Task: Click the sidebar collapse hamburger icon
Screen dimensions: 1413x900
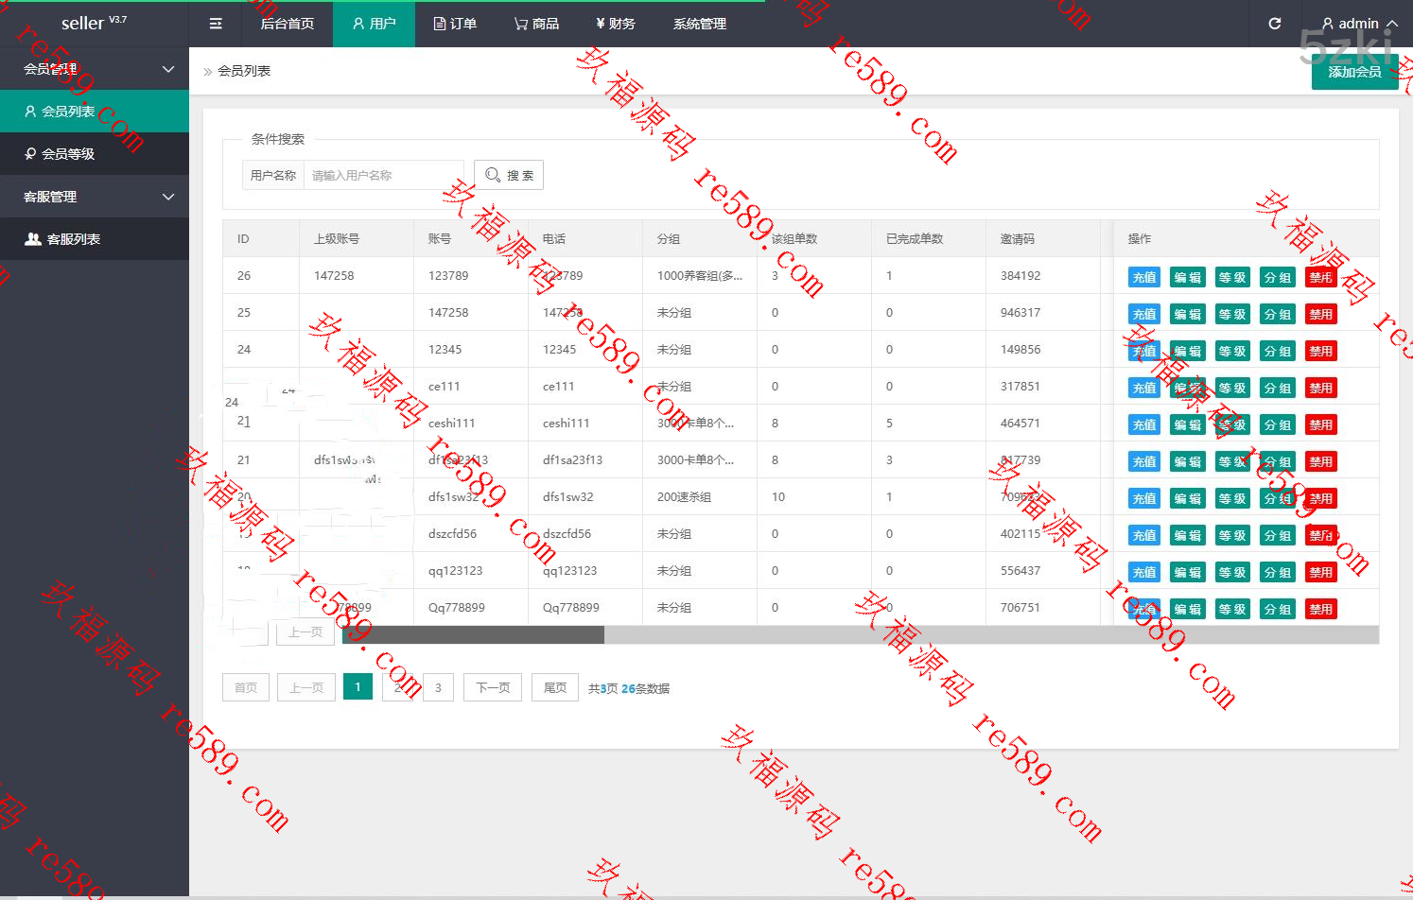Action: [216, 24]
